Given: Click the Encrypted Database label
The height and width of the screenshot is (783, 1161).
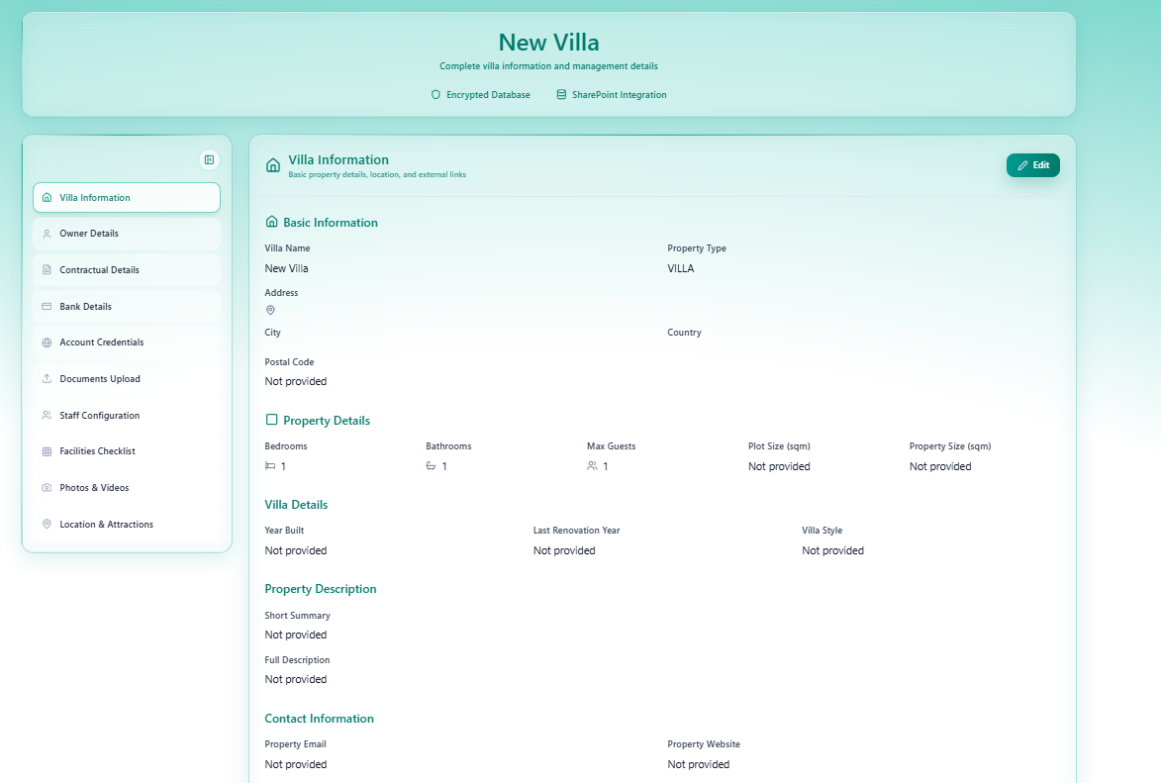Looking at the screenshot, I should click(x=488, y=95).
